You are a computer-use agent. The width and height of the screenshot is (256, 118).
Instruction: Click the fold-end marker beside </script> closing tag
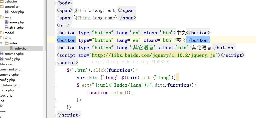(x=55, y=115)
